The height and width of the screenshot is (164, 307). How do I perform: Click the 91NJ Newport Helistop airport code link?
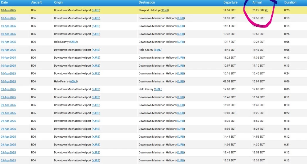165,10
